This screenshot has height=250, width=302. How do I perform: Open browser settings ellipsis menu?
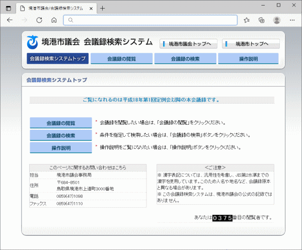292,20
